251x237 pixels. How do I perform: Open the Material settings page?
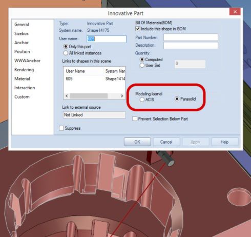coord(22,79)
